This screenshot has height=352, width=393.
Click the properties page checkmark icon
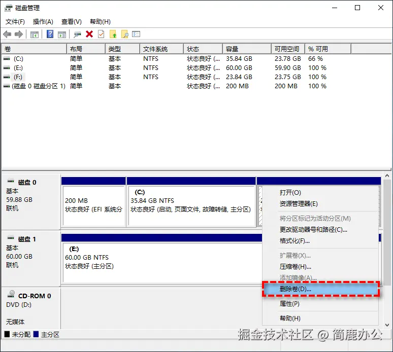[x=101, y=34]
